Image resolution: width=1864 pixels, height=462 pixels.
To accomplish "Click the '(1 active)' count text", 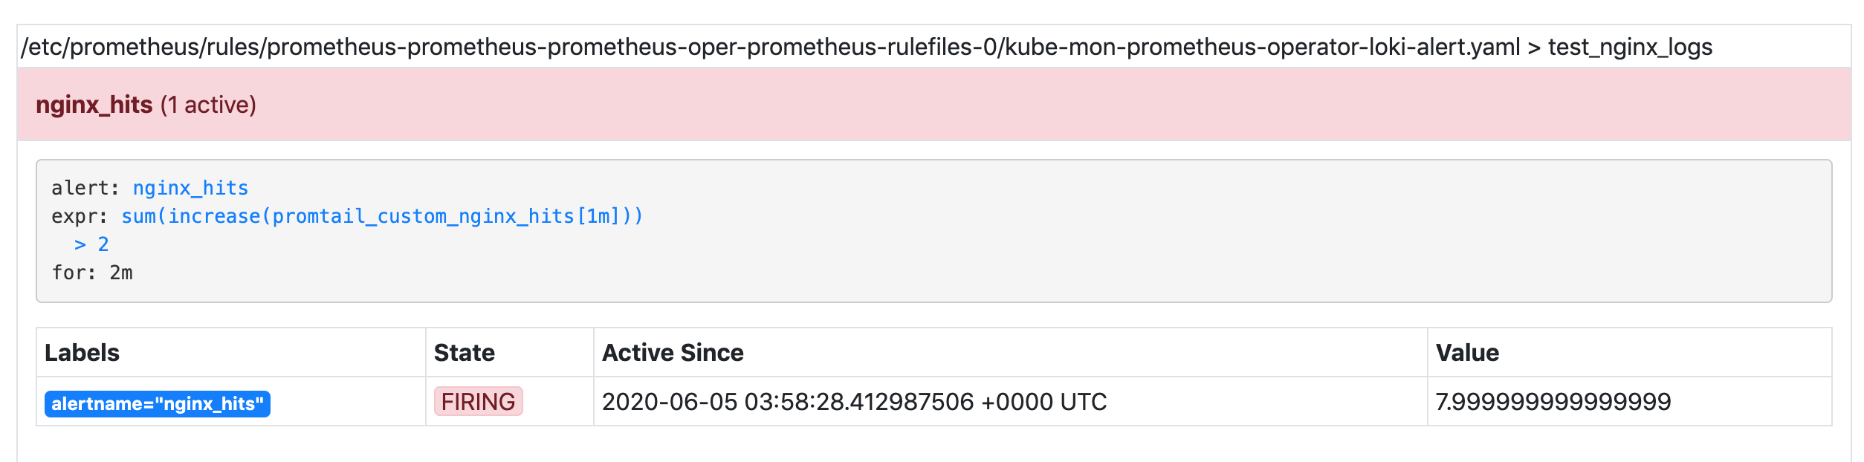I will (208, 105).
